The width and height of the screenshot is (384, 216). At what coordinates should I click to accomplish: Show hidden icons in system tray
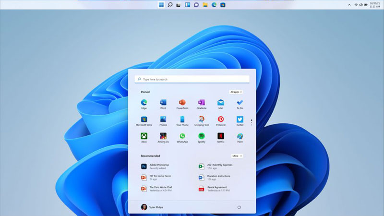(349, 5)
